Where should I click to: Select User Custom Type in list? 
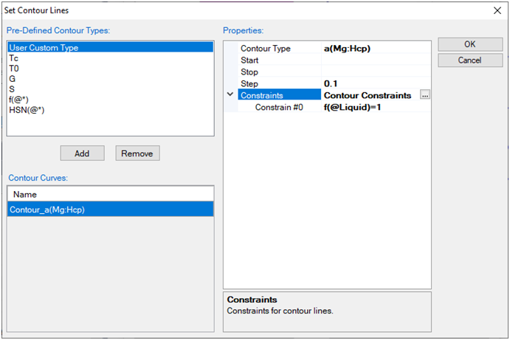click(44, 48)
